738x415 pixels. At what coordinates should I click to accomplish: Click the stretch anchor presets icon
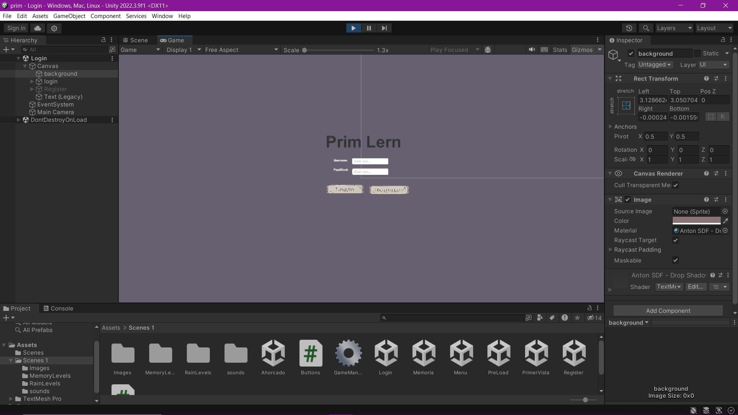[x=626, y=106]
